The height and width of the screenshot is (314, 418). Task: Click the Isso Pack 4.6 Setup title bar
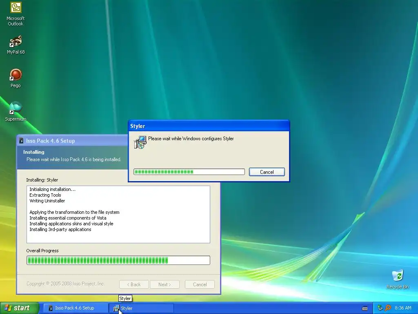(73, 141)
